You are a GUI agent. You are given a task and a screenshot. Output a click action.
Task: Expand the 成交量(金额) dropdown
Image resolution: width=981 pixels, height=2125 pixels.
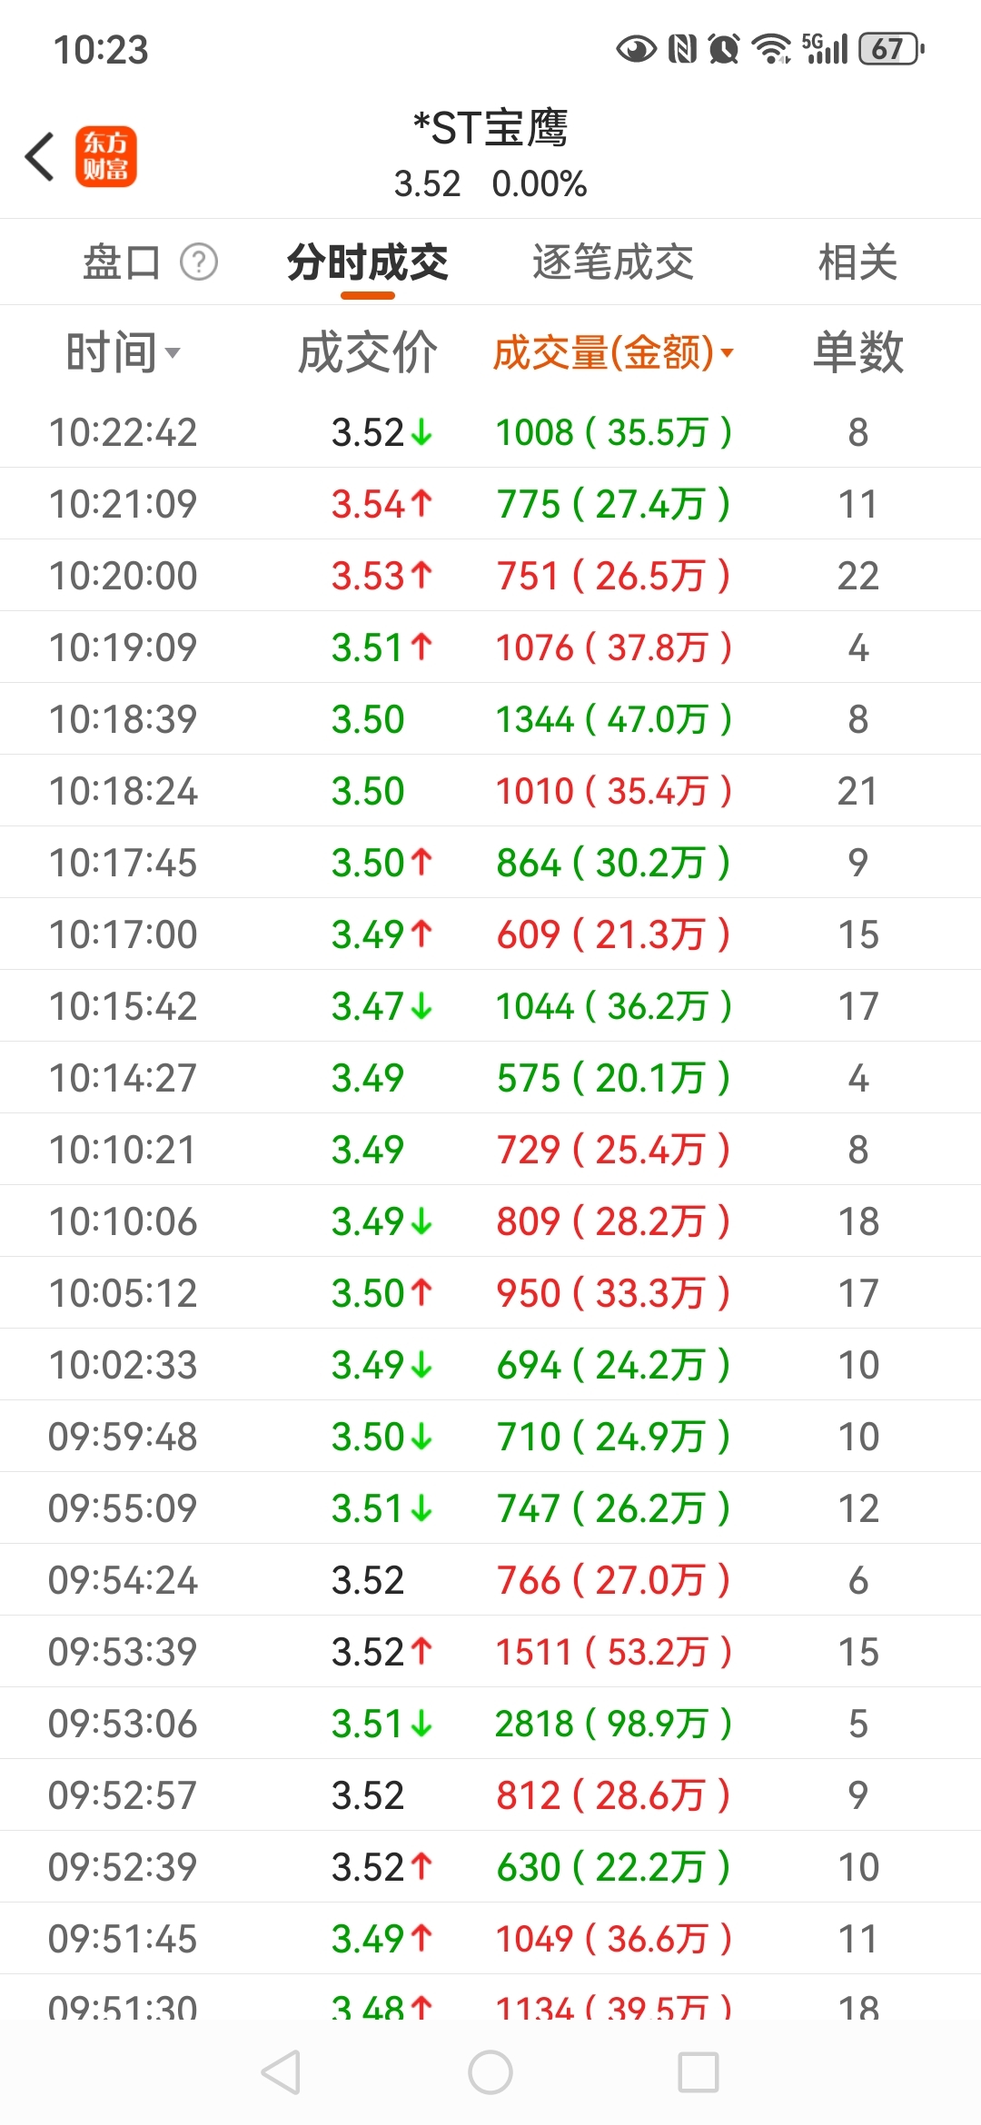[613, 352]
